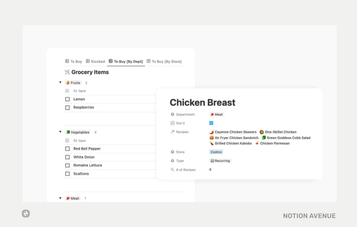
Task: Click the Recipes relation arrow icon
Action: [x=173, y=132]
